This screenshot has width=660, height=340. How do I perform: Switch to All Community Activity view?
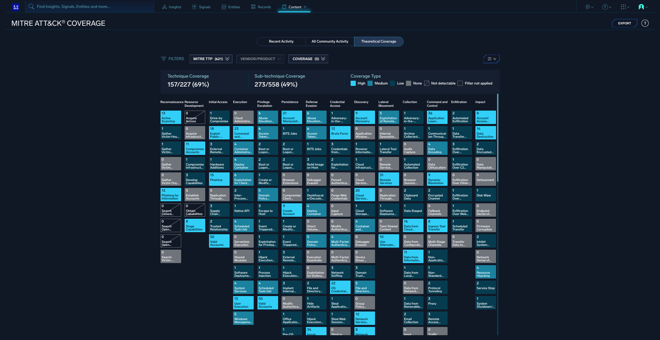point(330,42)
